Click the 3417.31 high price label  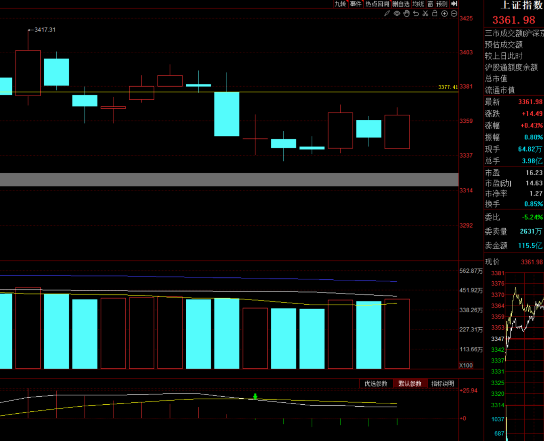click(x=45, y=30)
